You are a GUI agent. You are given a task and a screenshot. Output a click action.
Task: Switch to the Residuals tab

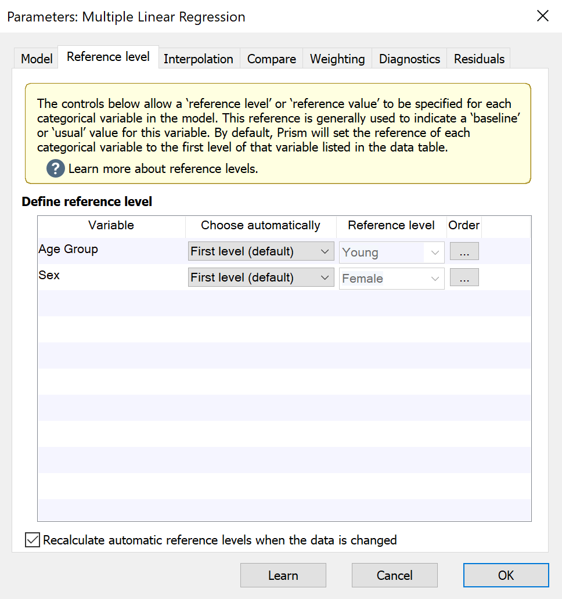tap(479, 59)
